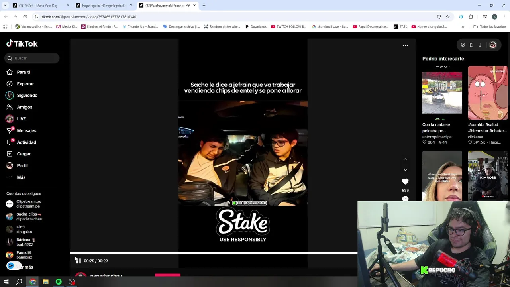This screenshot has width=510, height=287.
Task: Open the TikTok logo home link
Action: 22,43
